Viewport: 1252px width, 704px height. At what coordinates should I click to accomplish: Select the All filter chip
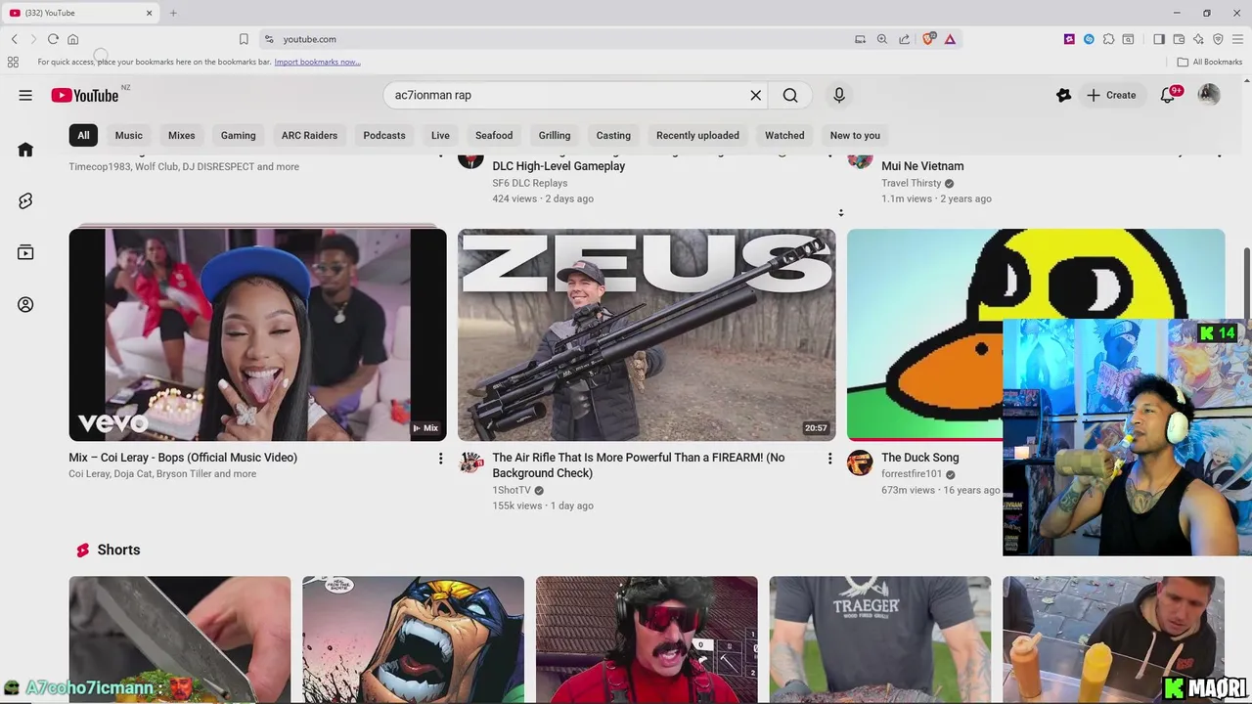[x=83, y=135]
